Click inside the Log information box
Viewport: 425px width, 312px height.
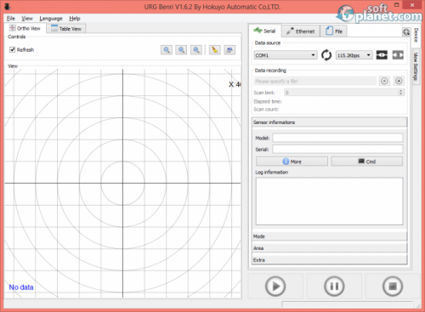[329, 201]
